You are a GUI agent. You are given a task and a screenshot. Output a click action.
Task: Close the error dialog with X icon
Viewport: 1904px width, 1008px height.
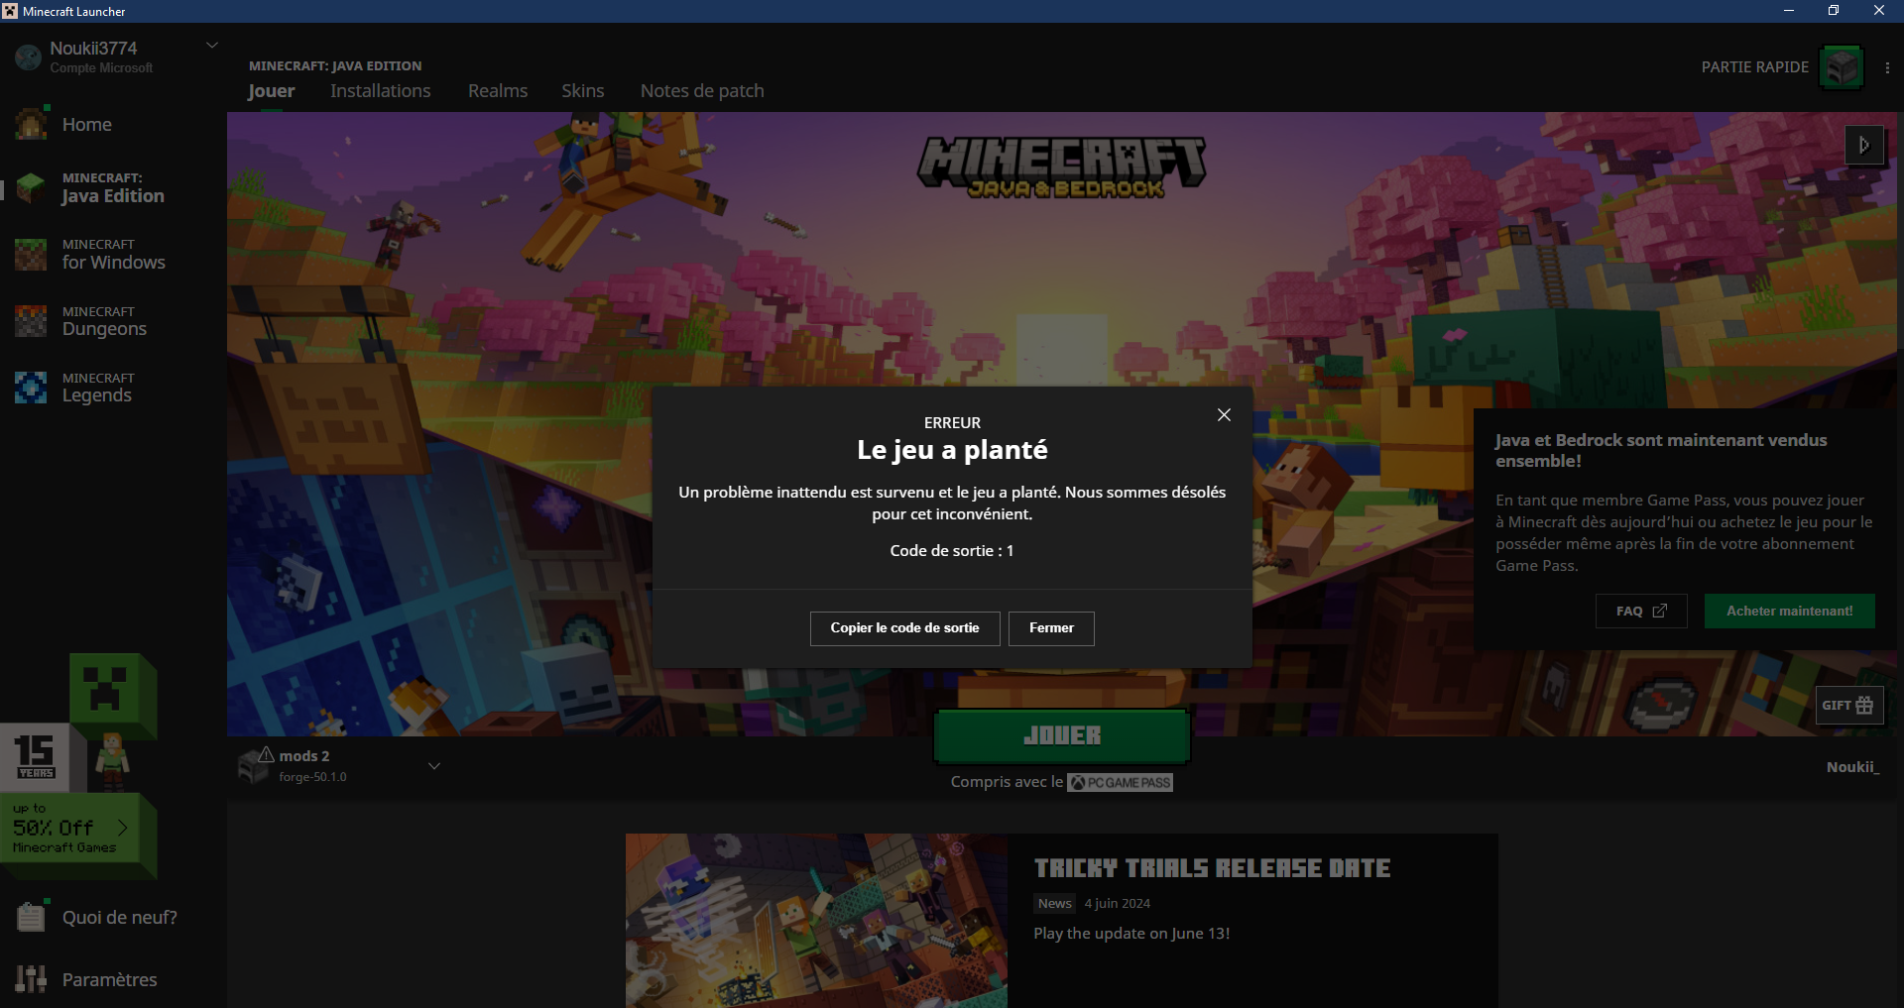click(x=1224, y=415)
